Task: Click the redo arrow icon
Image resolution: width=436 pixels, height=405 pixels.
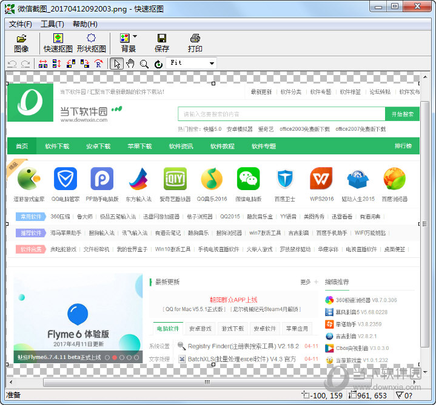Action: pyautogui.click(x=25, y=64)
